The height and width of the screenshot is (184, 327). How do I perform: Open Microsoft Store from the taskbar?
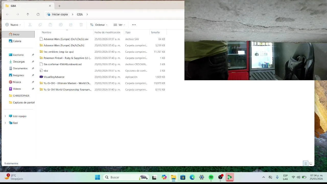183,177
